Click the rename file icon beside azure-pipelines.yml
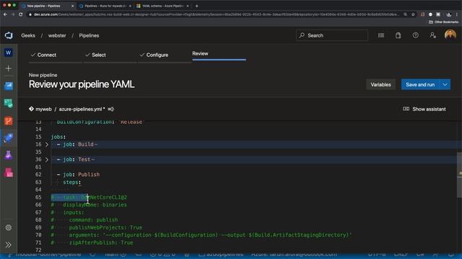Image resolution: width=462 pixels, height=259 pixels. (x=110, y=109)
